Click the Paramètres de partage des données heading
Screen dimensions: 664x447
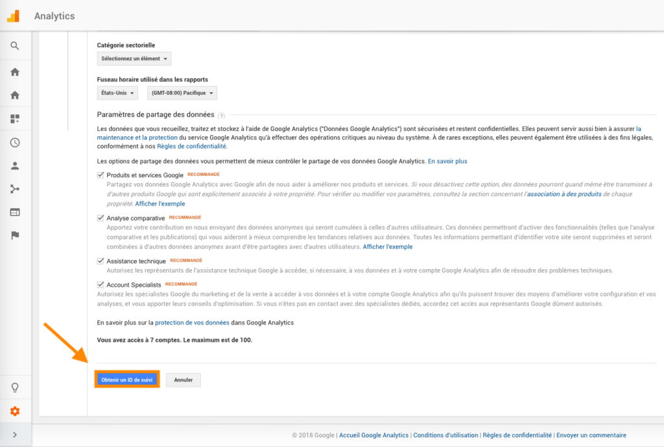156,114
